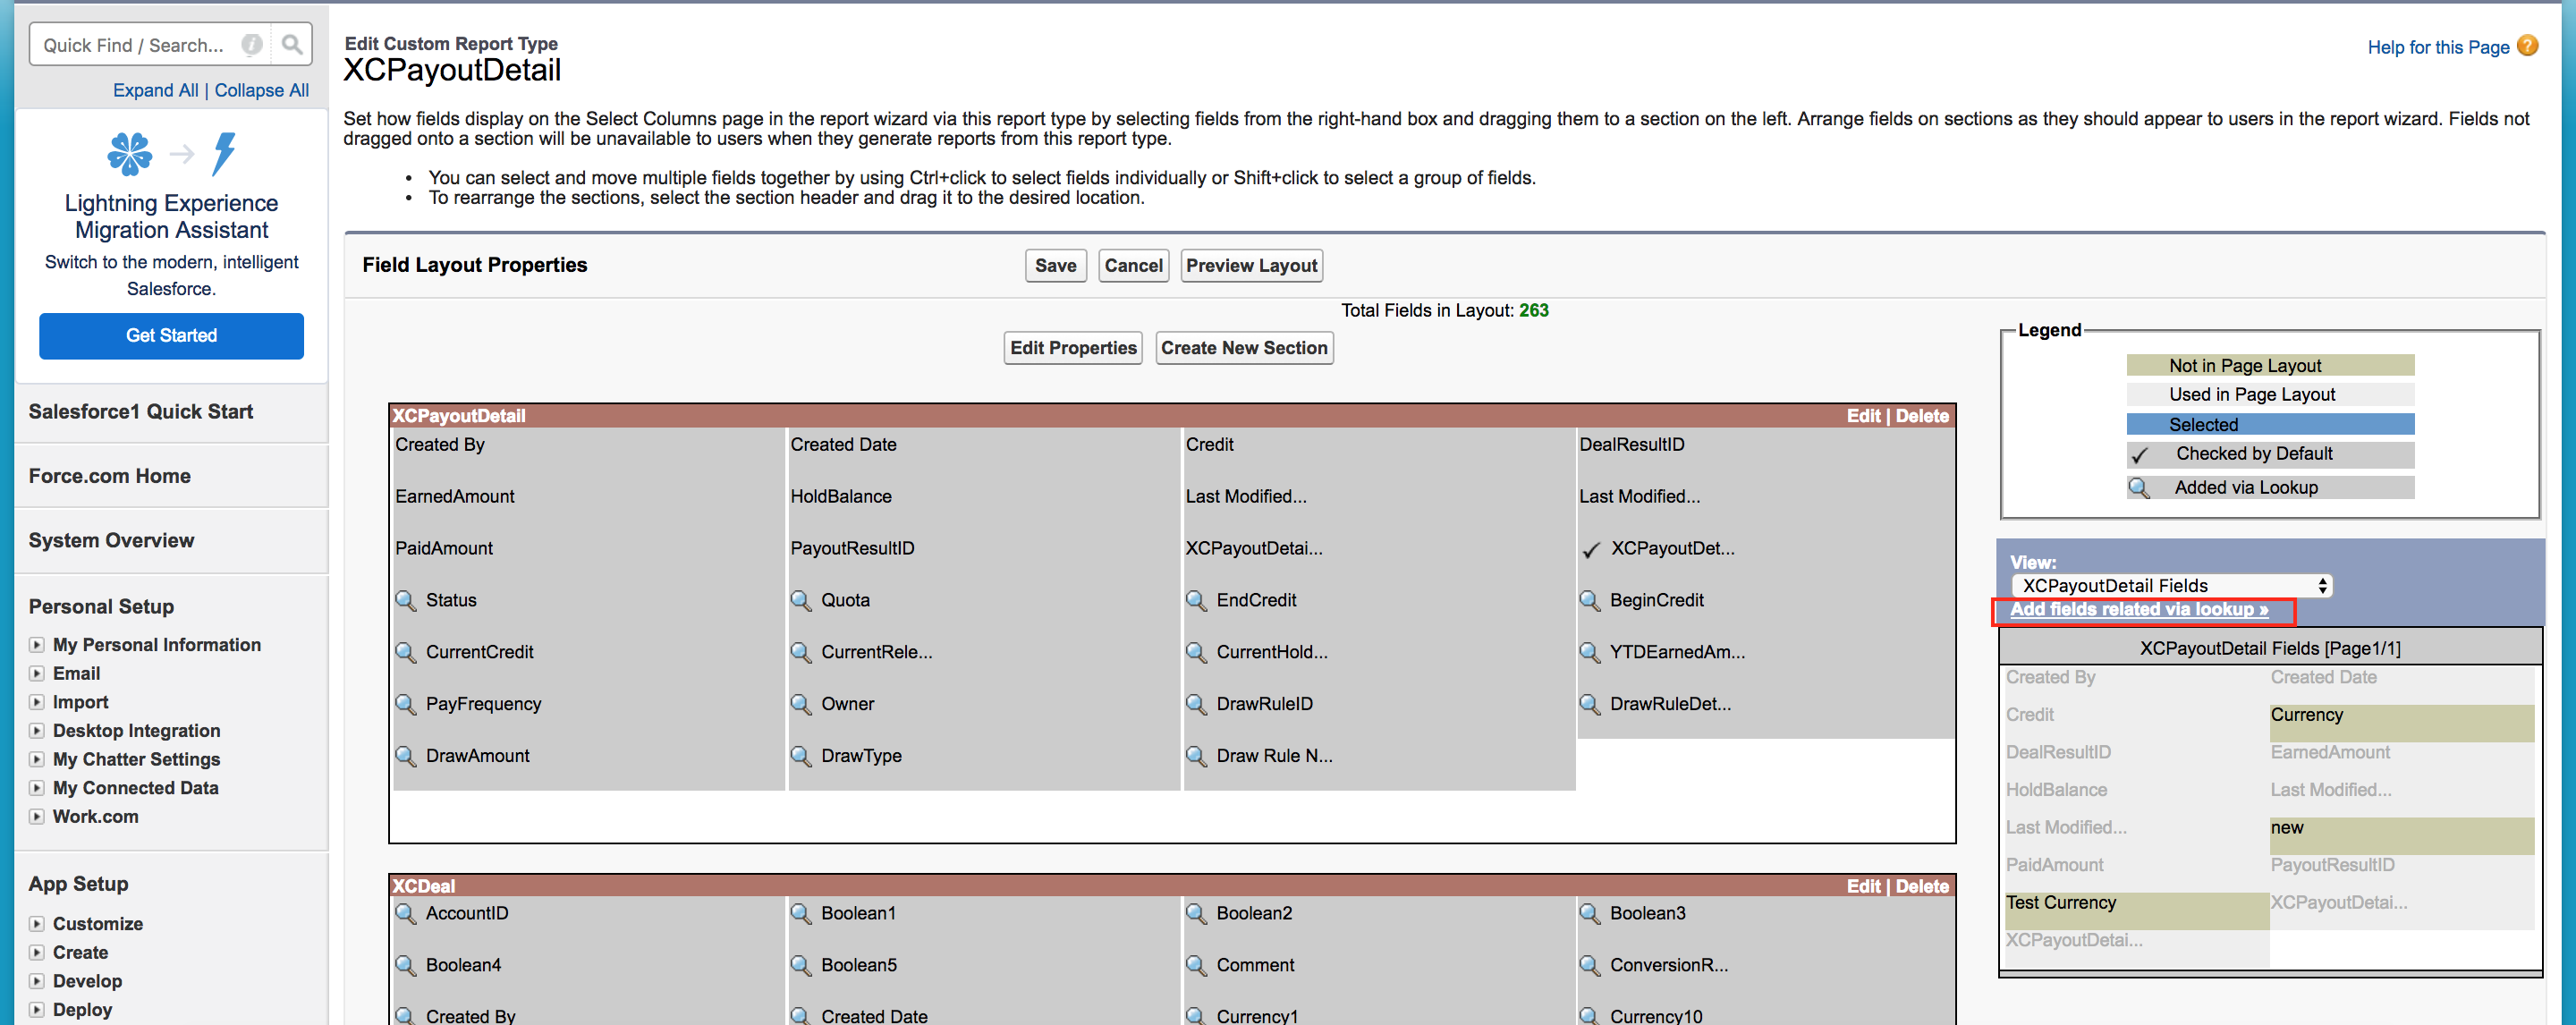Click the lookup icon beside ConversionR... field
2576x1025 pixels.
coord(1589,965)
